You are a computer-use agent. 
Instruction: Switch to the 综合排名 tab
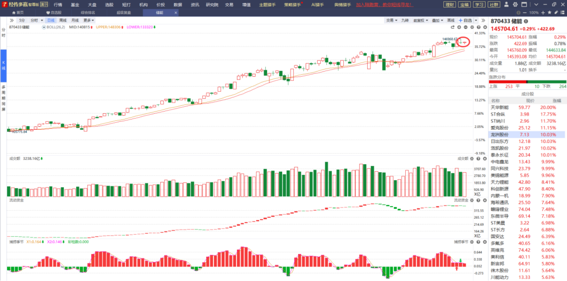[x=88, y=13]
